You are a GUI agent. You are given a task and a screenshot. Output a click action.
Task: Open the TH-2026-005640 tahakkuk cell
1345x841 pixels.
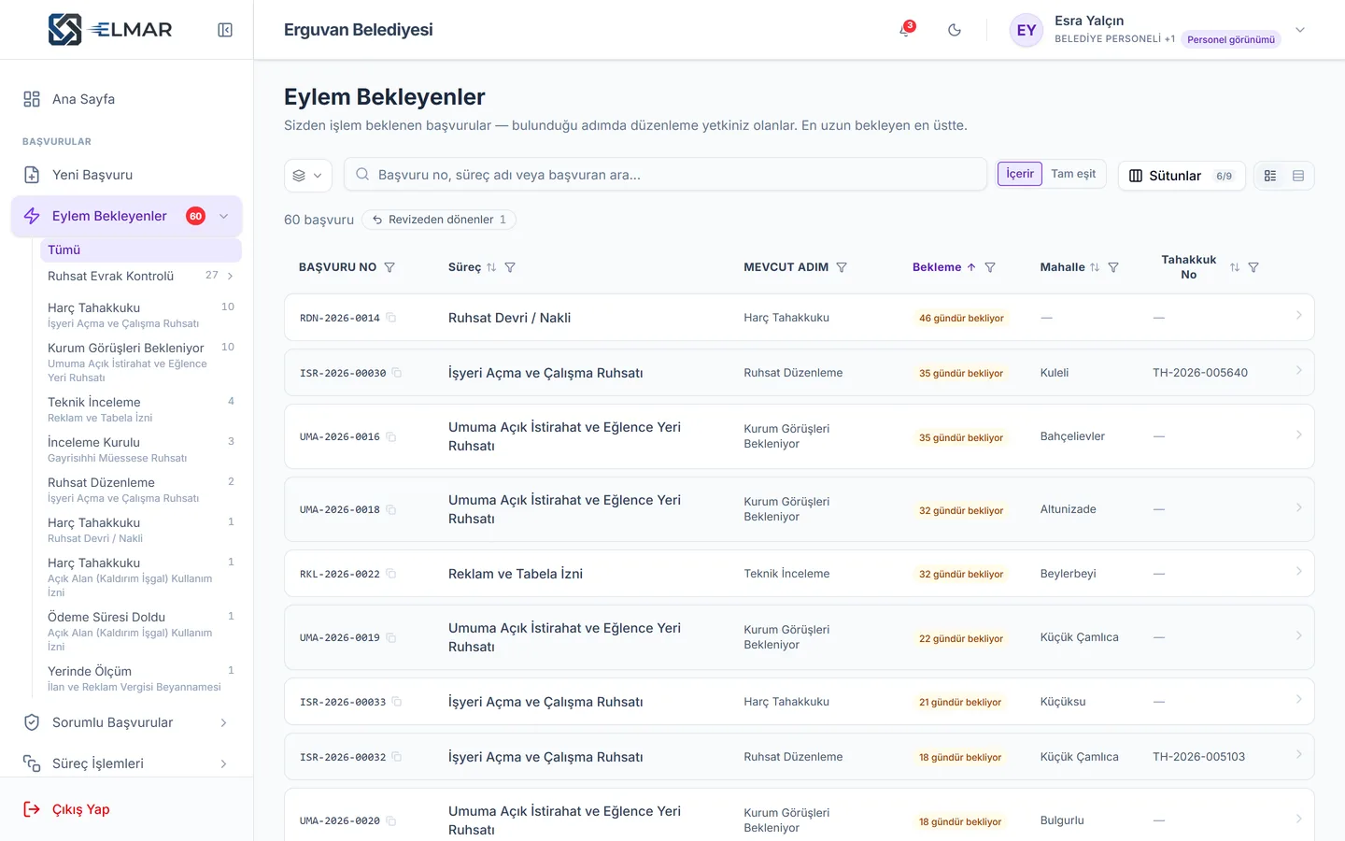pos(1200,373)
